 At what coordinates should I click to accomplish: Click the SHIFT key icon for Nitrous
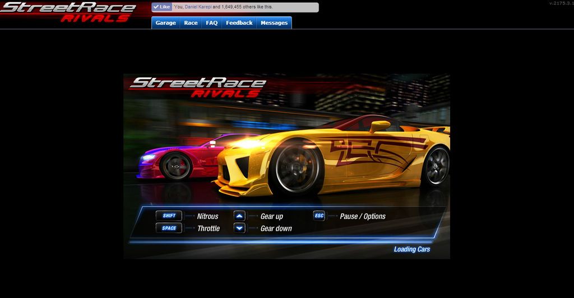[x=169, y=216]
